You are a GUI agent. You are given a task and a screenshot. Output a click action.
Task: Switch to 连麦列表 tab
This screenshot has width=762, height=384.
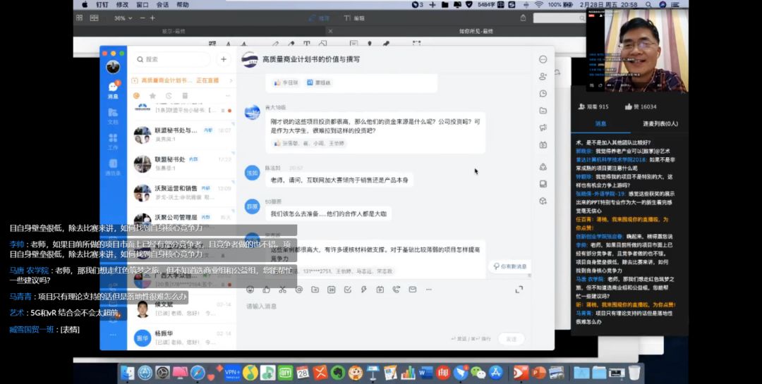(660, 124)
